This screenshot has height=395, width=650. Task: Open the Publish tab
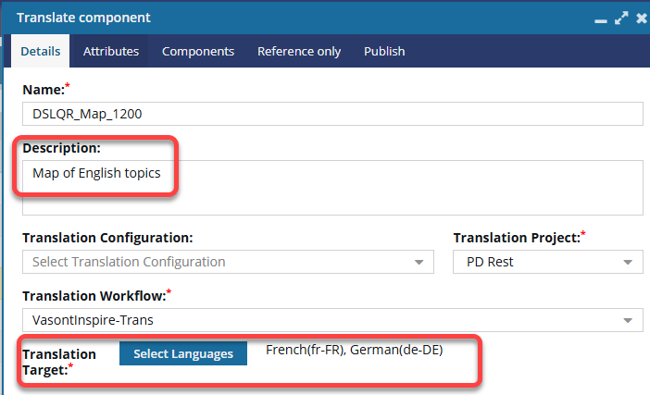(x=384, y=52)
